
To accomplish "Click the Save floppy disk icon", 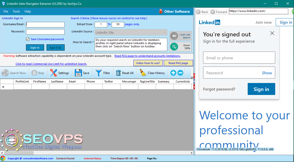I will [78, 73].
